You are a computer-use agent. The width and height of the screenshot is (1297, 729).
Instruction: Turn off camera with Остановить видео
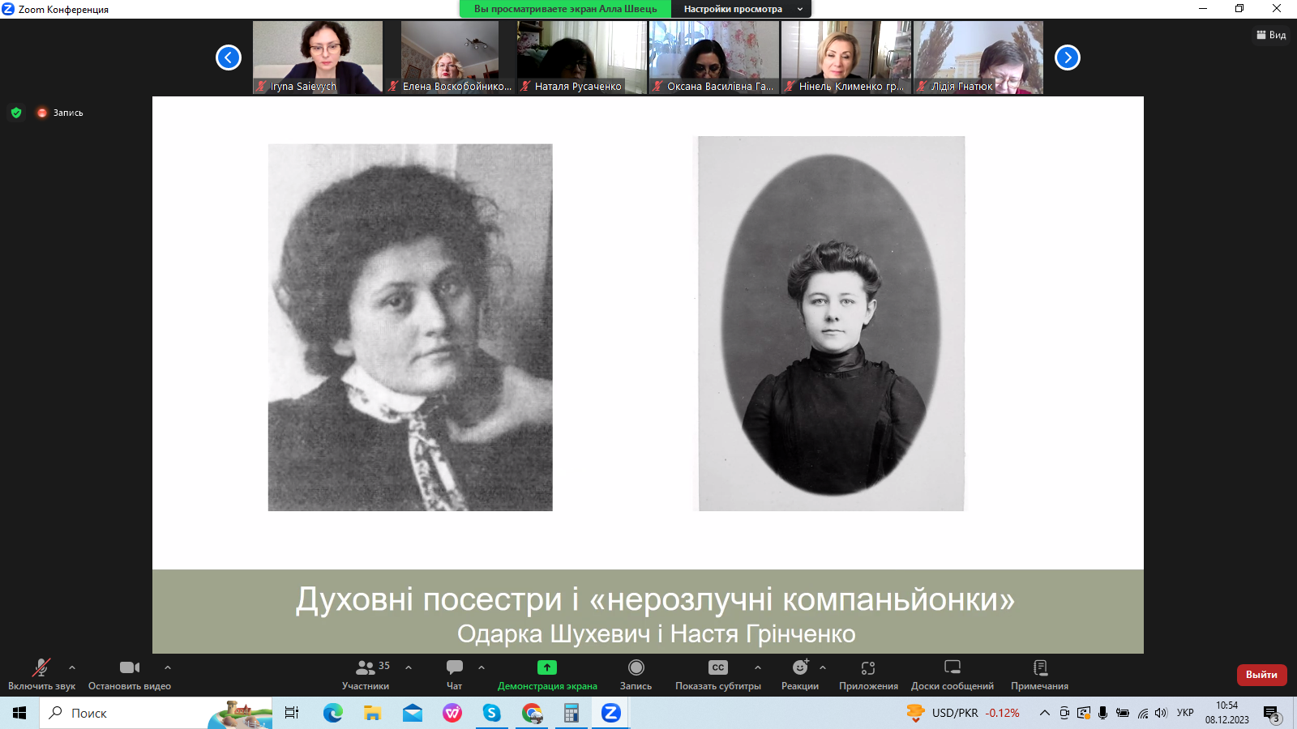[x=129, y=668]
